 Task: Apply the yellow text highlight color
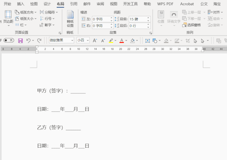(111, 41)
